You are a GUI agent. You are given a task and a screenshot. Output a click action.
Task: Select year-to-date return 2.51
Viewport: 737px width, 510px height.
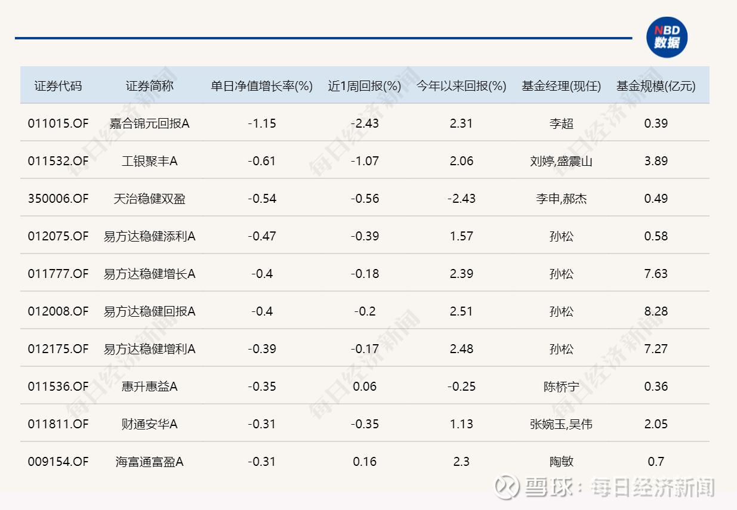(461, 311)
